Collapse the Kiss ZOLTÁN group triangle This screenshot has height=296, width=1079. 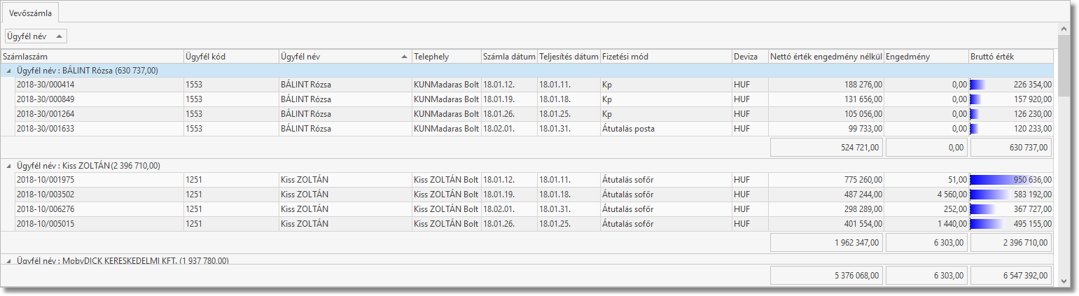pos(8,166)
